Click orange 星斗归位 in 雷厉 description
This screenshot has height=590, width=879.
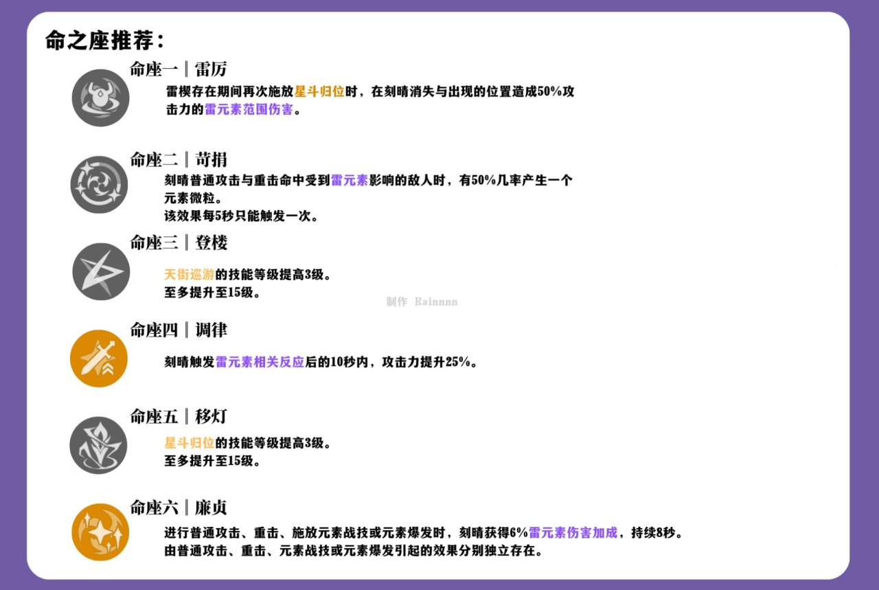[x=319, y=91]
